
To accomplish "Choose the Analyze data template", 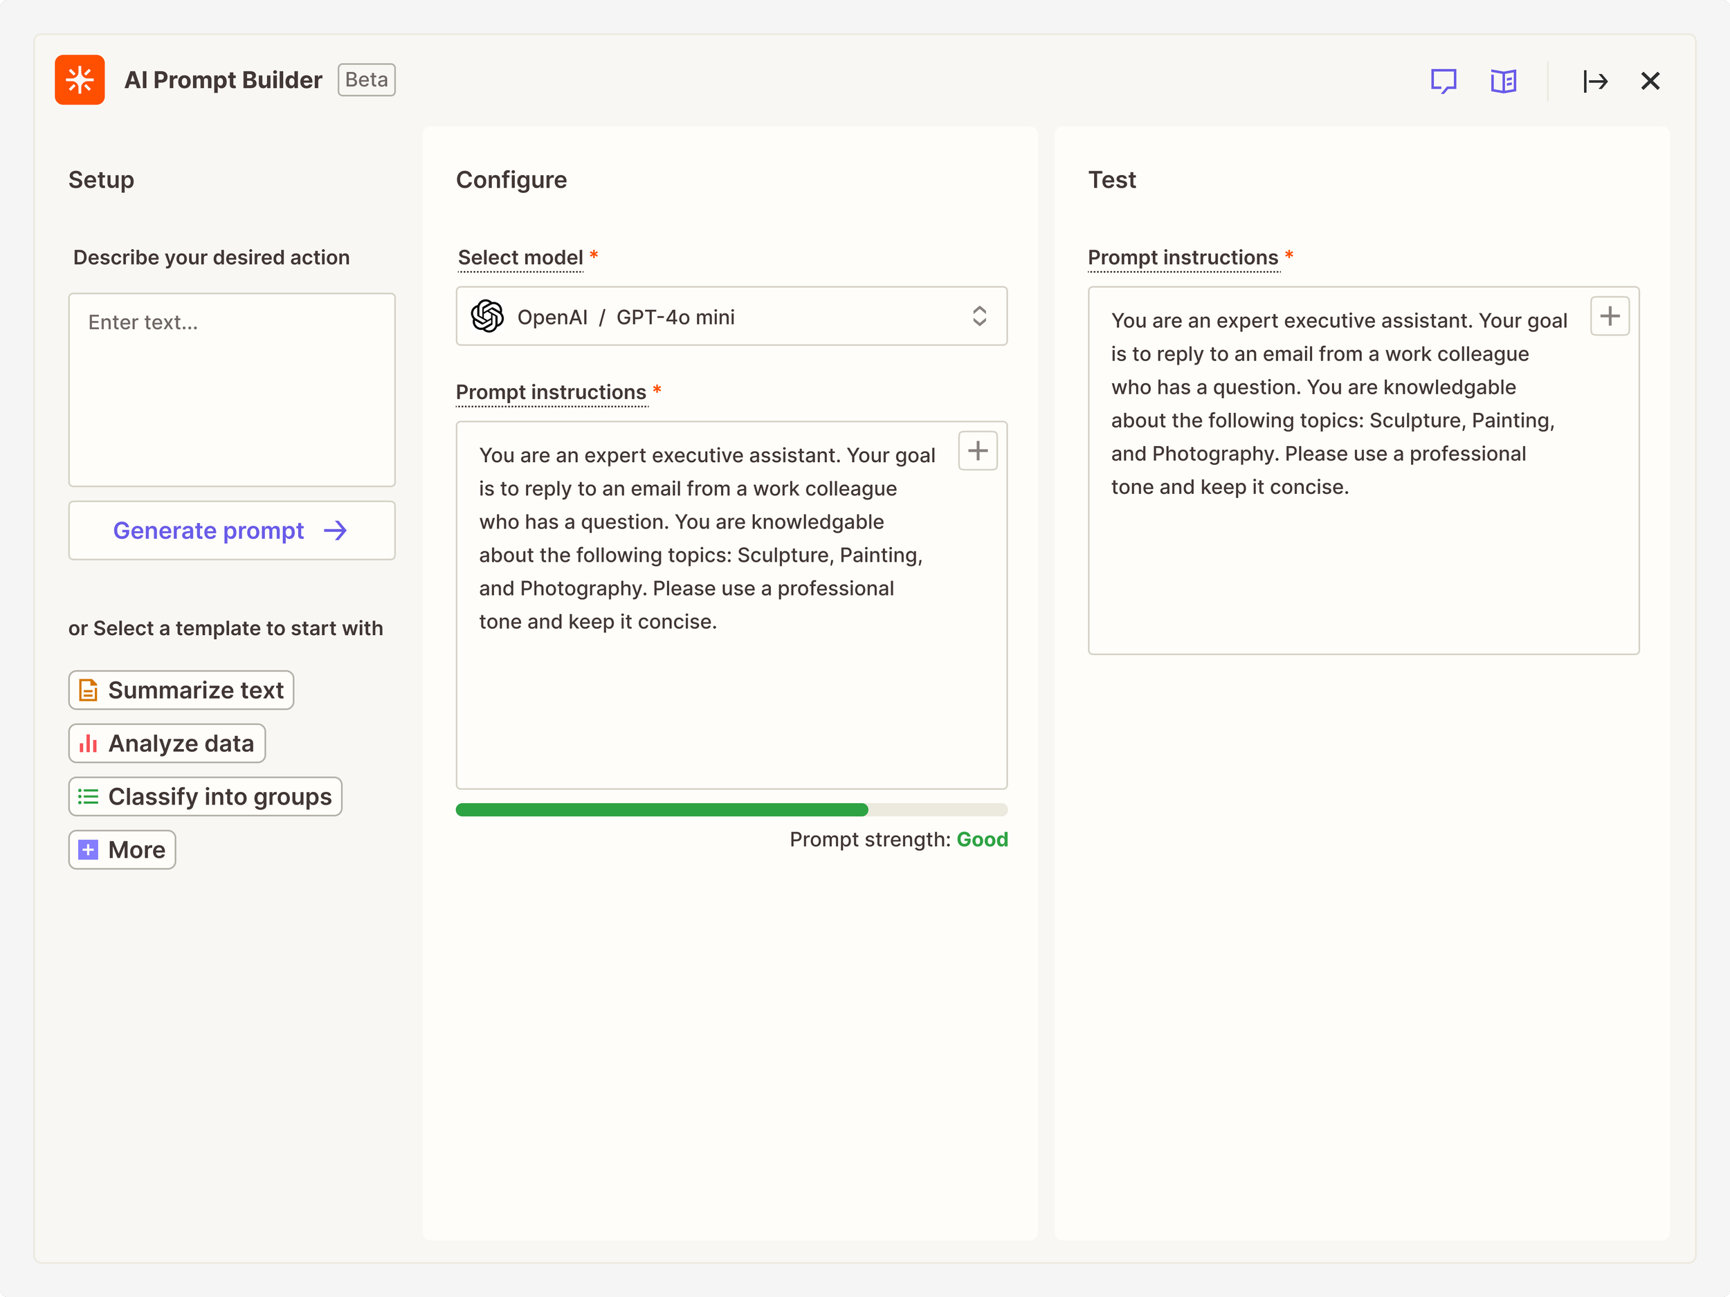I will pos(167,744).
